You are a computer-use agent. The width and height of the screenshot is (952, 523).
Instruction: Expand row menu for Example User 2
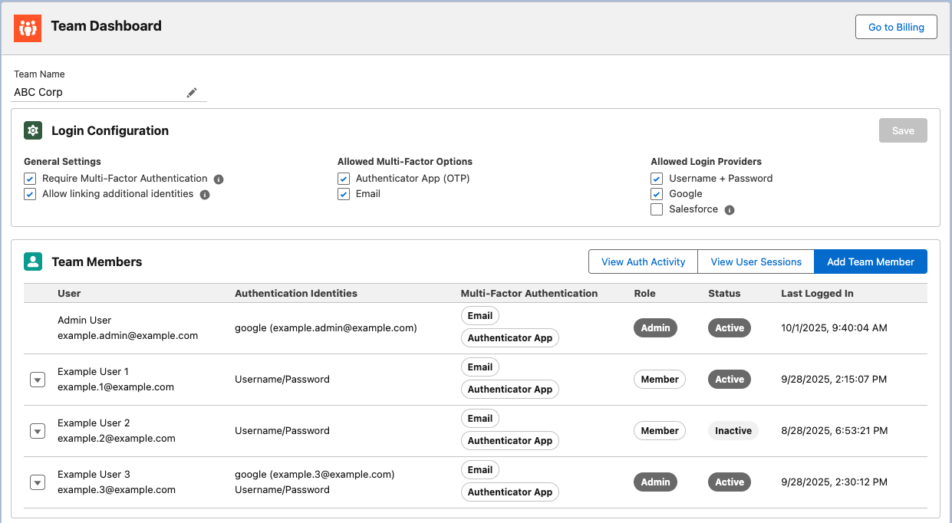[38, 431]
